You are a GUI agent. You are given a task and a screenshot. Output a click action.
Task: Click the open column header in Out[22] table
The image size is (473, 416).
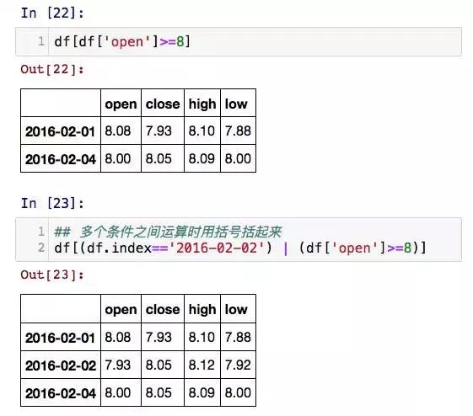pos(121,103)
